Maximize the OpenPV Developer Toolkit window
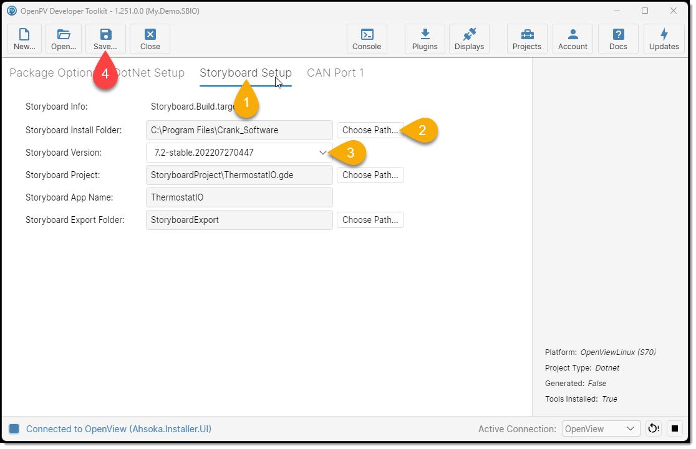Viewport: 696px width, 449px height. (645, 11)
